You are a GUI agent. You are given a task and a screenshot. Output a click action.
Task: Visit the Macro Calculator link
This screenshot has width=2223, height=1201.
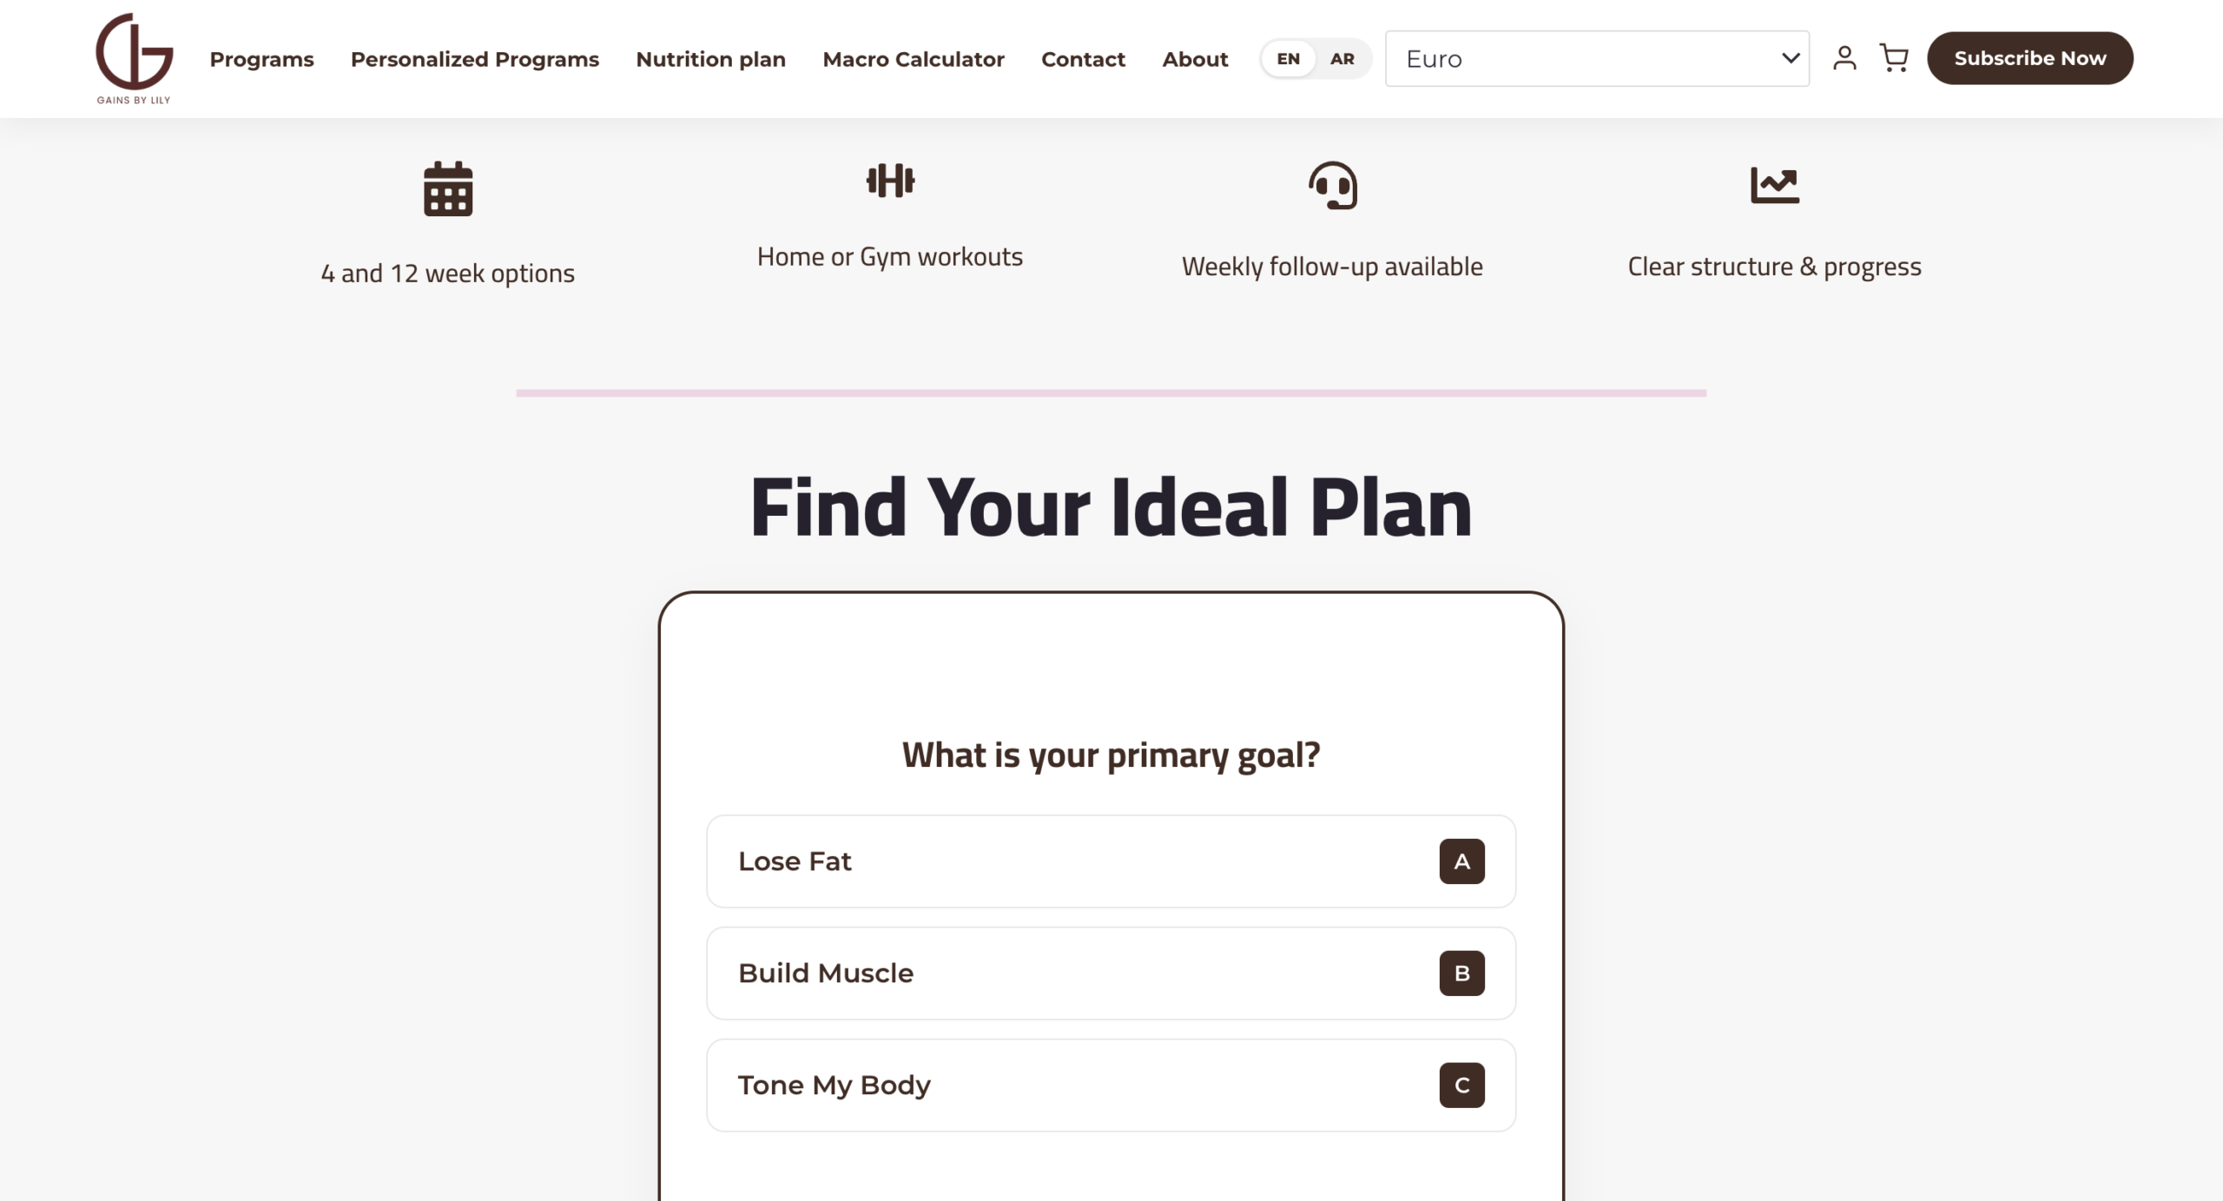pos(913,59)
